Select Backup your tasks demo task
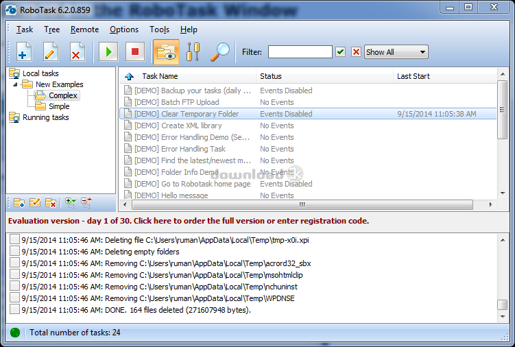This screenshot has width=515, height=347. [308, 91]
